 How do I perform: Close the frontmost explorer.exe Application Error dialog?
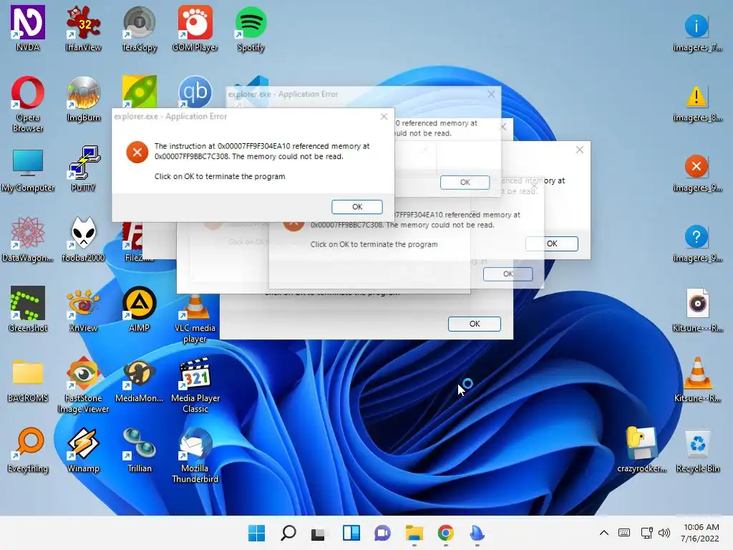384,117
